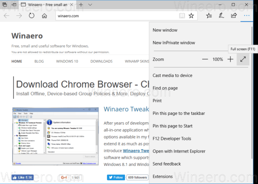258x184 pixels.
Task: Share this page icon
Action: [234, 15]
